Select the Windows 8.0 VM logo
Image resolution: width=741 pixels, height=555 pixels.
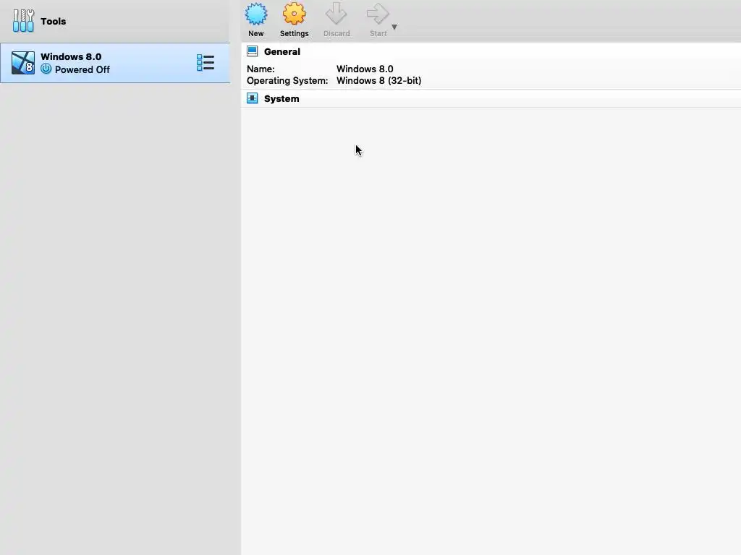click(x=23, y=63)
